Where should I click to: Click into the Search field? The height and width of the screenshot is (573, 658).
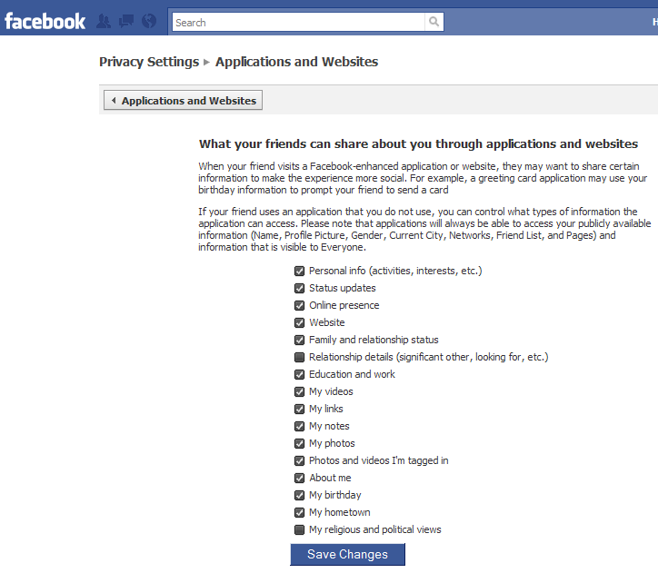(x=298, y=22)
